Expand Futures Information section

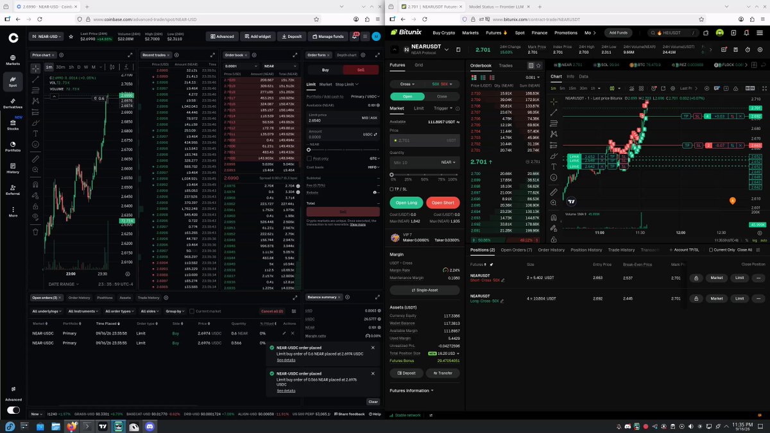(x=411, y=390)
